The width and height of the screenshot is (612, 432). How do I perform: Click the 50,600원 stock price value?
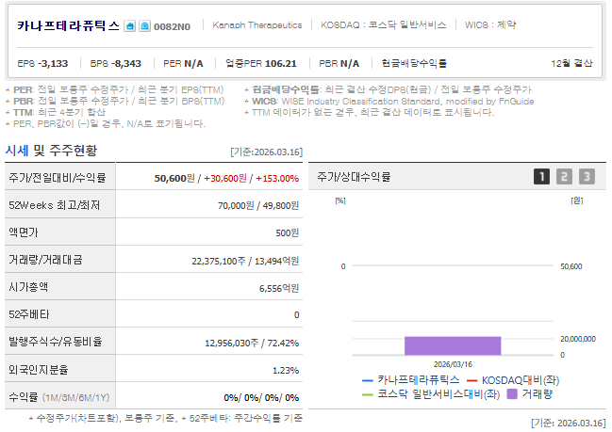pos(174,179)
